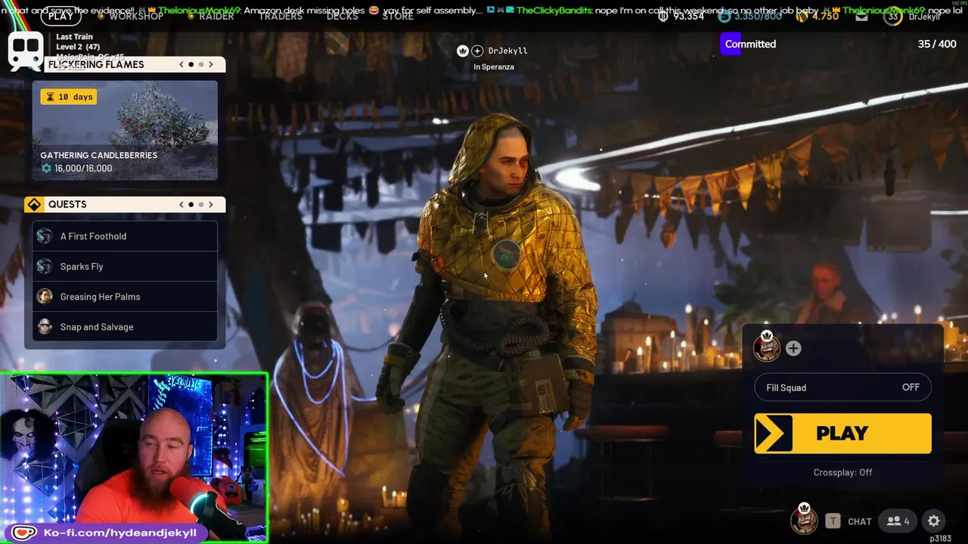Open the friends list showing 4
This screenshot has width=968, height=544.
pyautogui.click(x=898, y=521)
